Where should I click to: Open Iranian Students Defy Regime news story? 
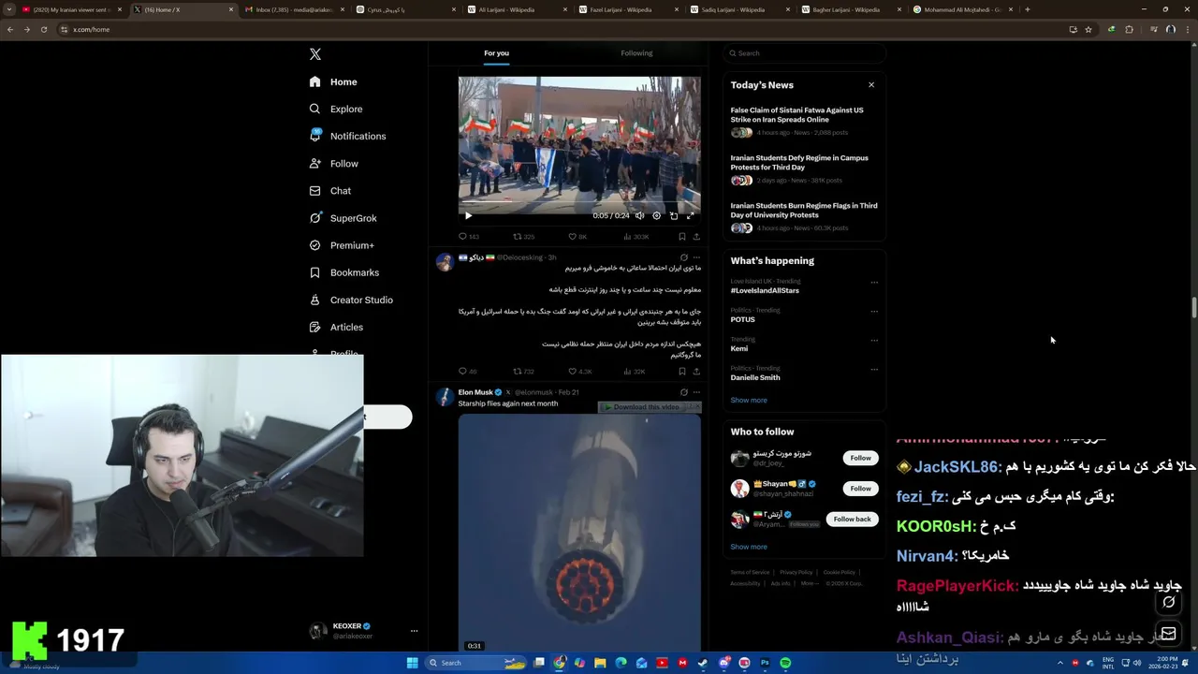[803, 169]
